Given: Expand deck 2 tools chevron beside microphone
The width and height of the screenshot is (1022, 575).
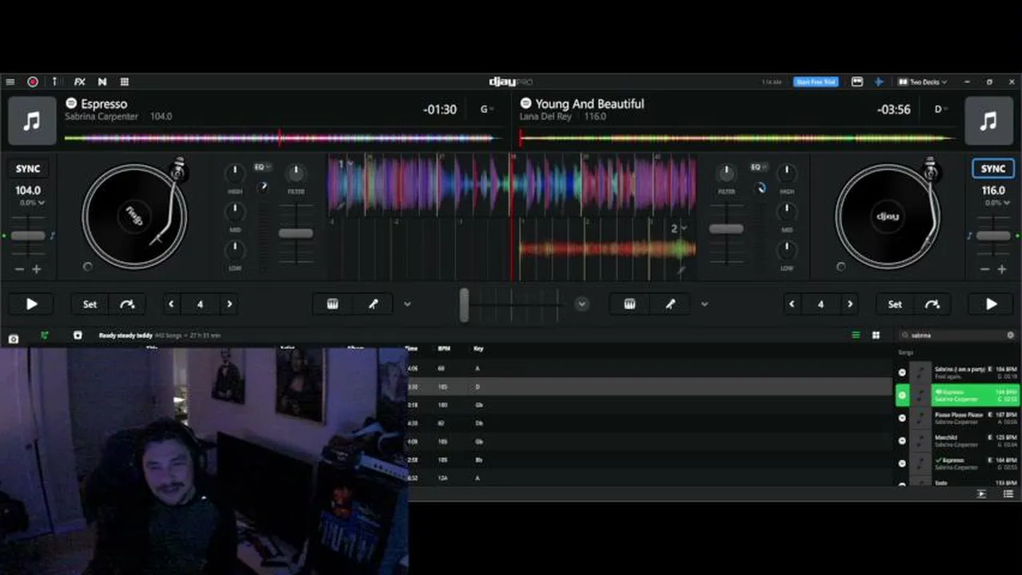Looking at the screenshot, I should (705, 304).
